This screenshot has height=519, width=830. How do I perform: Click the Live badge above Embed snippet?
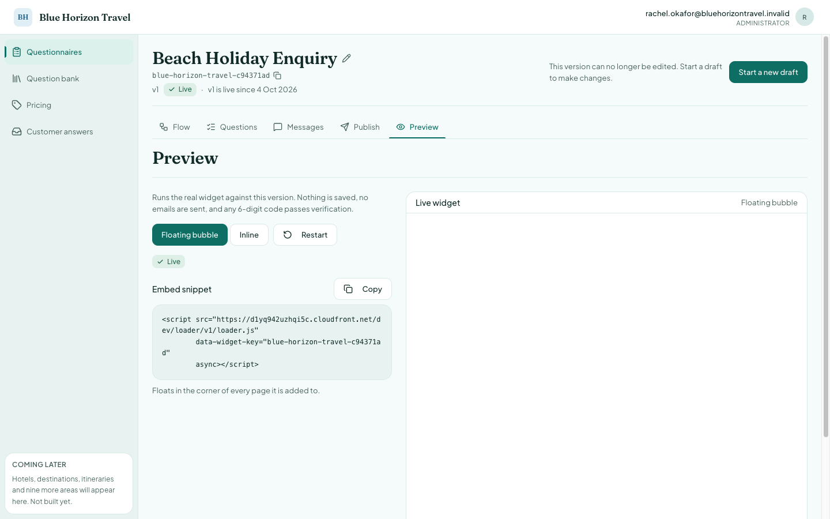coord(168,262)
